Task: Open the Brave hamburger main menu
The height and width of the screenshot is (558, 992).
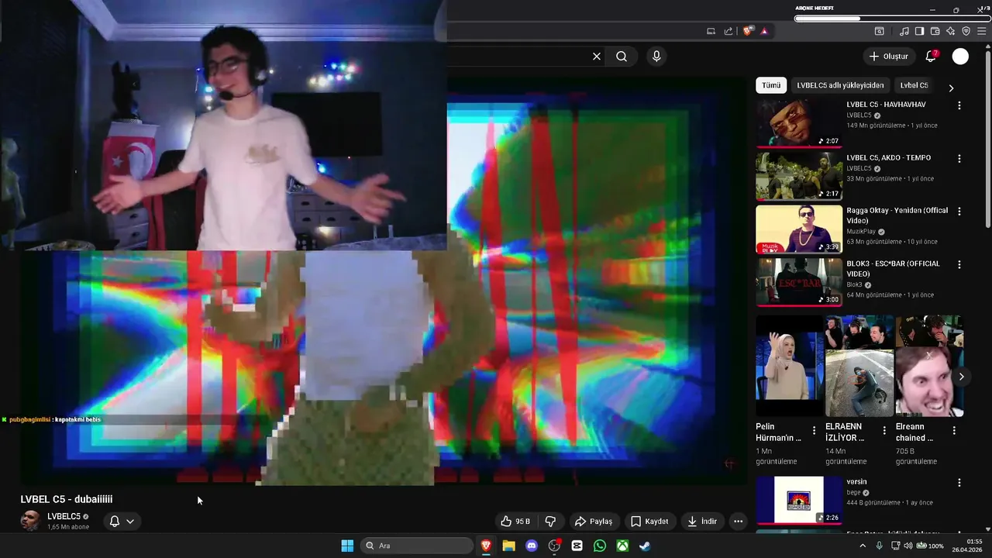Action: [983, 31]
